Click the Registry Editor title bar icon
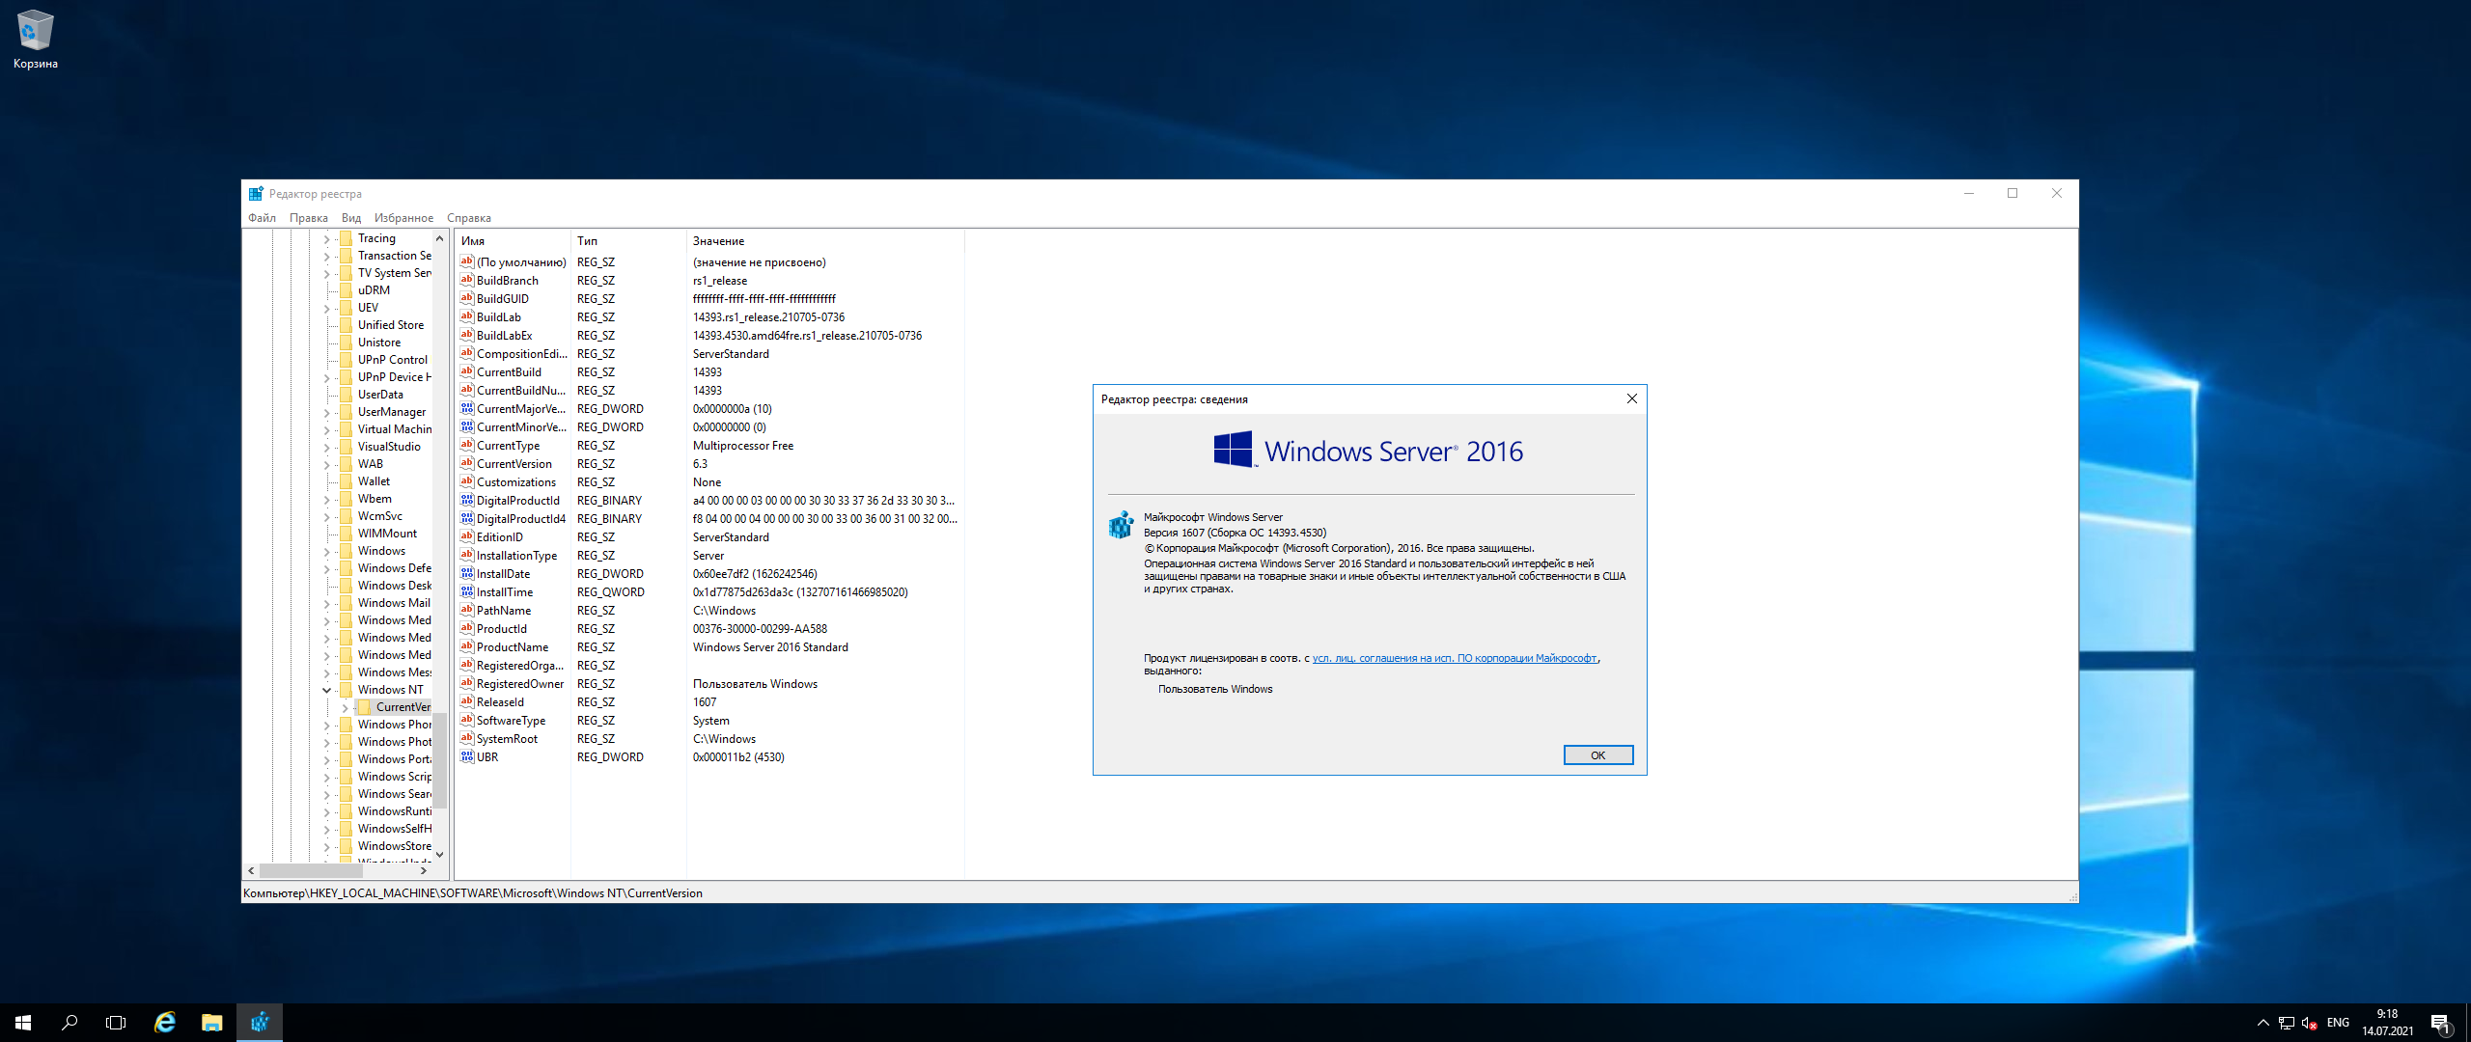Image resolution: width=2471 pixels, height=1042 pixels. click(256, 193)
